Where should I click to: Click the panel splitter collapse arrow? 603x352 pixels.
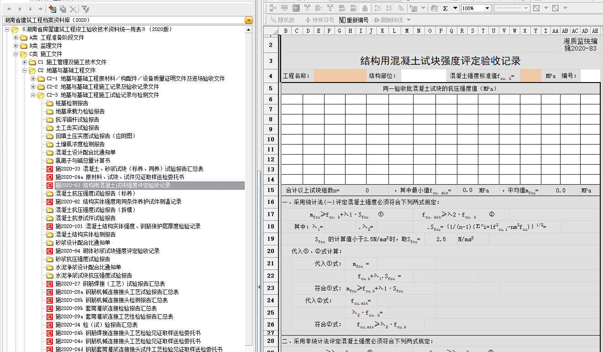[259, 287]
